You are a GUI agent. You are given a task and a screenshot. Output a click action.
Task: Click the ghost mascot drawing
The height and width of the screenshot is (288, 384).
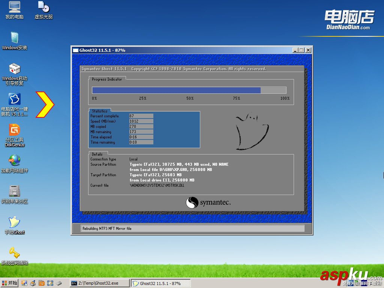tap(252, 131)
